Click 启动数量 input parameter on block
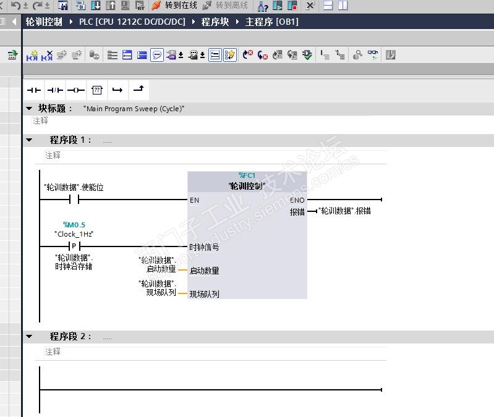Screen dimensions: 494x417 coord(205,271)
